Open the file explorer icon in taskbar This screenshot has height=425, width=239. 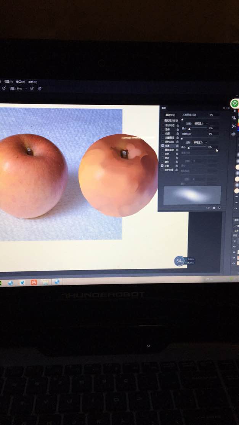(x=45, y=282)
